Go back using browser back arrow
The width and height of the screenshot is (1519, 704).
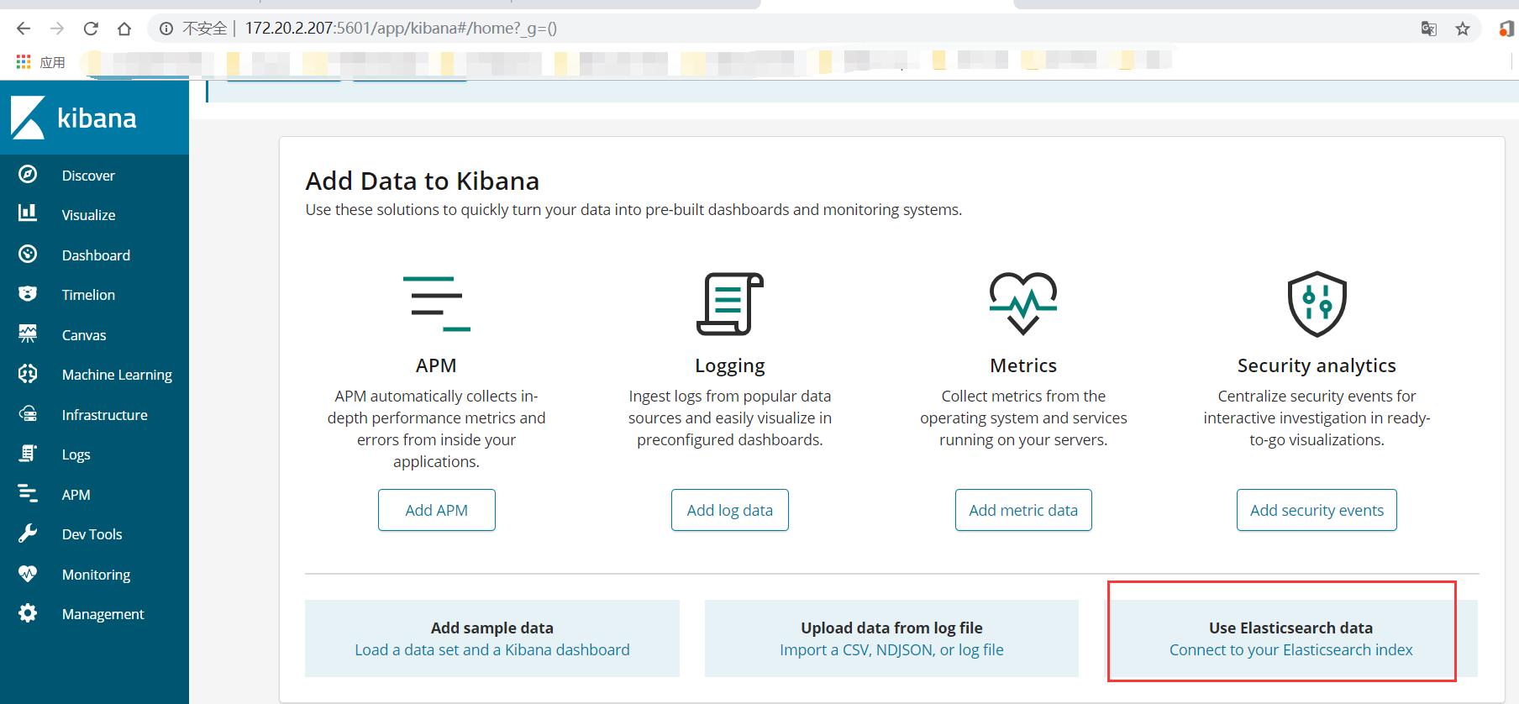pos(24,29)
